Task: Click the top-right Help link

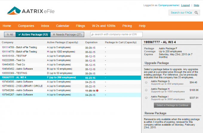Action: point(196,5)
